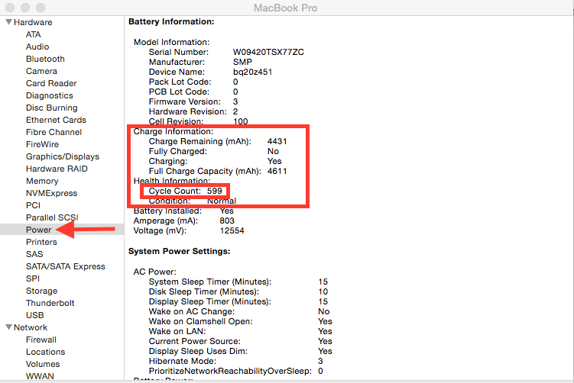The image size is (574, 383).
Task: Open SATA/SATA Express section
Action: pyautogui.click(x=66, y=266)
